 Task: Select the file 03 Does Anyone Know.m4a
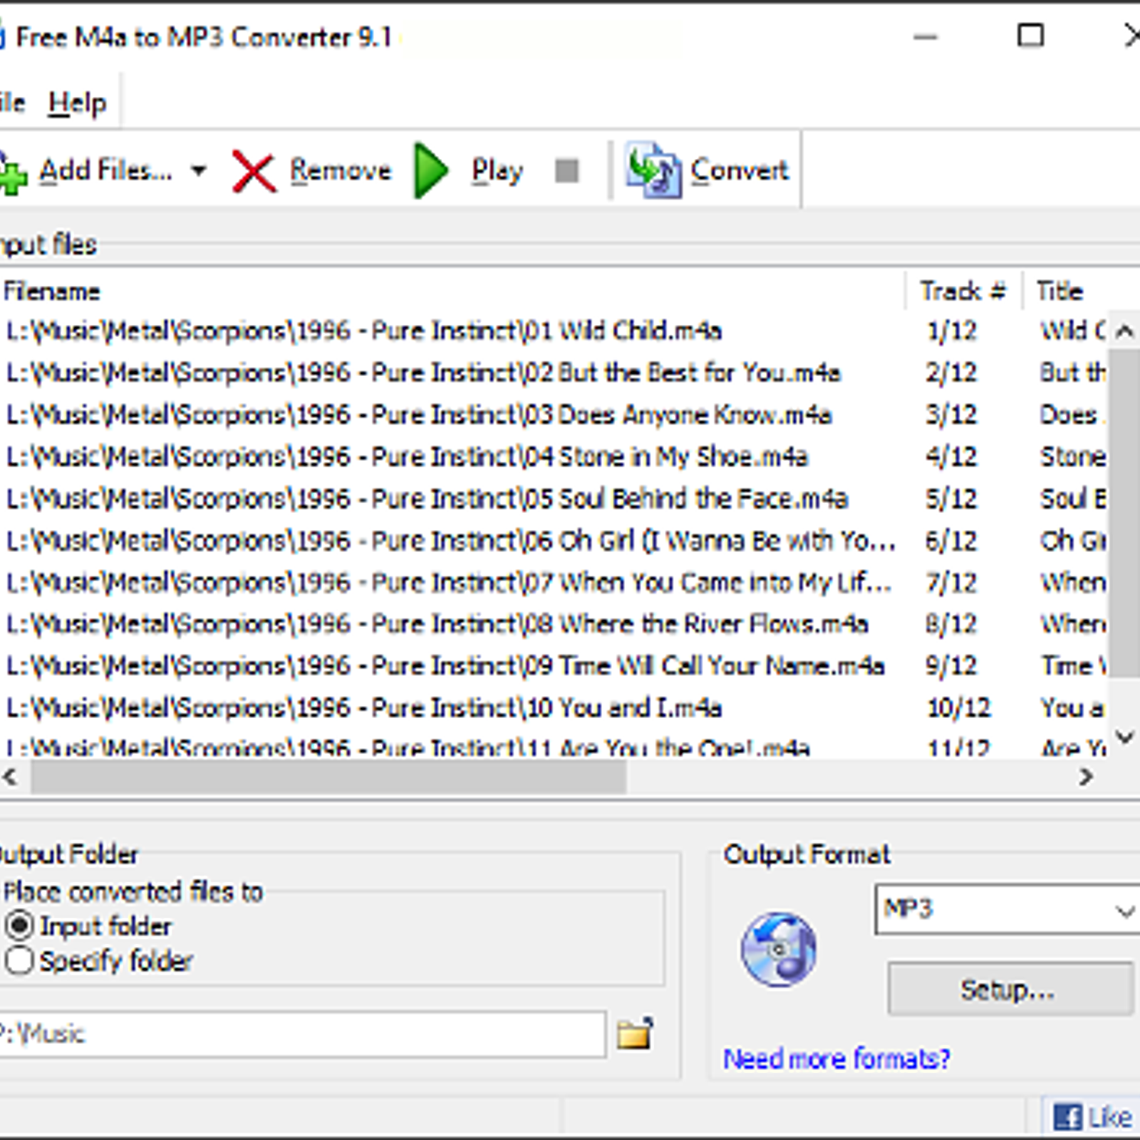[x=419, y=415]
